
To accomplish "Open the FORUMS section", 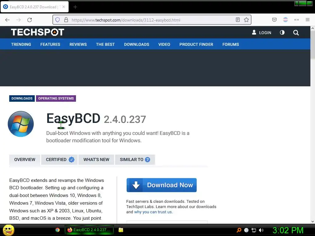I will (231, 44).
